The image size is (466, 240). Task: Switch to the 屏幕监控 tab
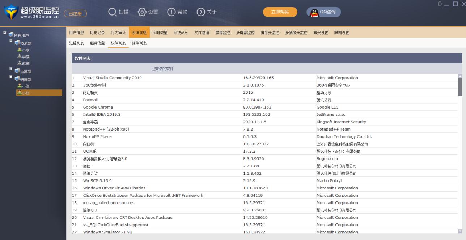[x=223, y=33]
